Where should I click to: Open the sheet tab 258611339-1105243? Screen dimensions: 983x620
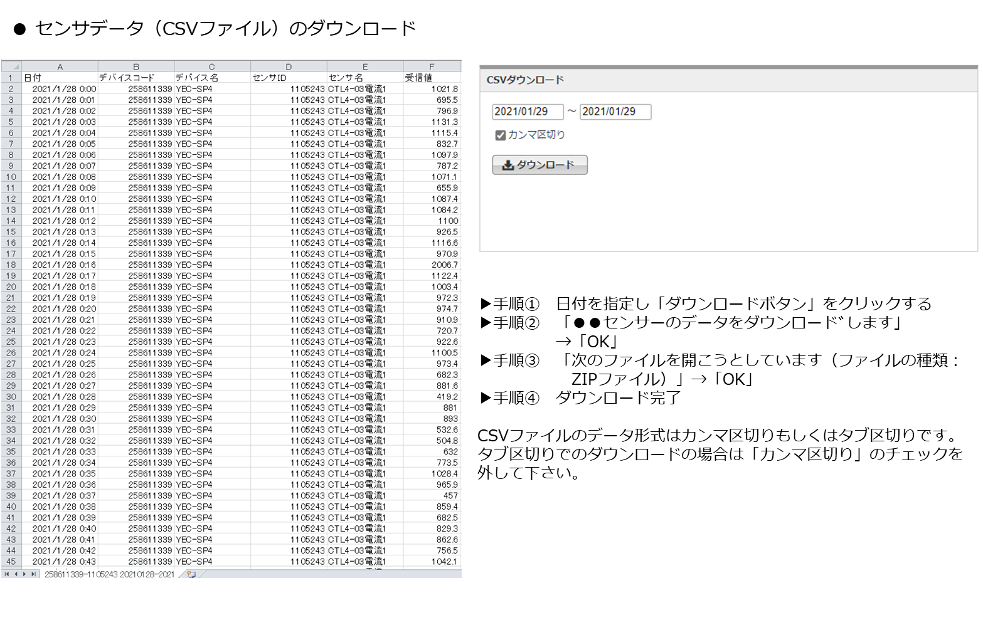[109, 574]
